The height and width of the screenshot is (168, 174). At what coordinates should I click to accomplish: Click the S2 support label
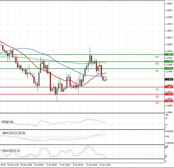[157, 96]
